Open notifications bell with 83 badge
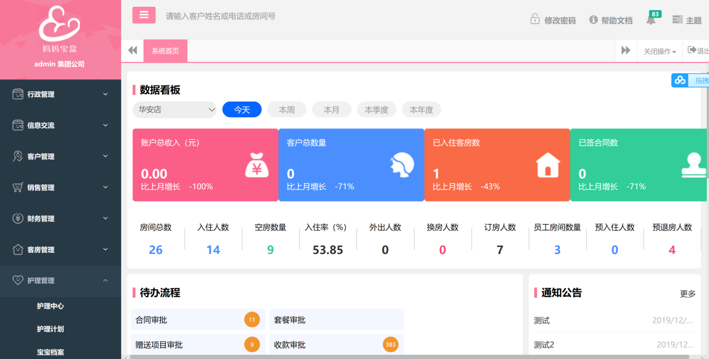This screenshot has height=359, width=709. pyautogui.click(x=651, y=18)
